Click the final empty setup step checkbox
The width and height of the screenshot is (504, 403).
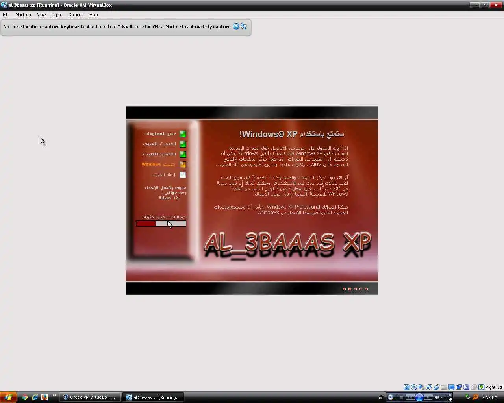point(183,175)
